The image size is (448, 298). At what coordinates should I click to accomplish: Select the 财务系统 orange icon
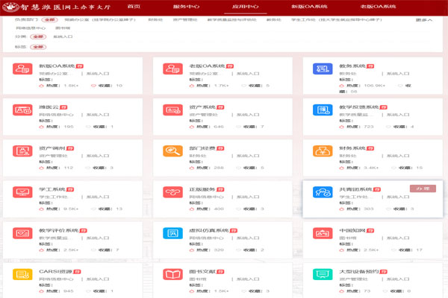click(x=323, y=152)
